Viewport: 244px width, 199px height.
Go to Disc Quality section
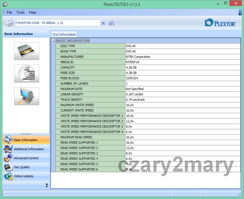pyautogui.click(x=26, y=167)
